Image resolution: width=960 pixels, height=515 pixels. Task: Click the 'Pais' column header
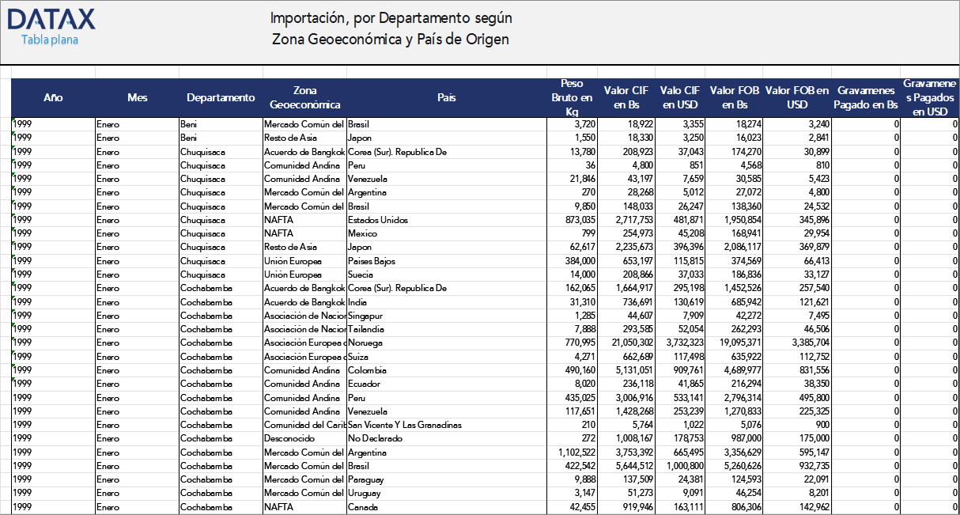(447, 97)
